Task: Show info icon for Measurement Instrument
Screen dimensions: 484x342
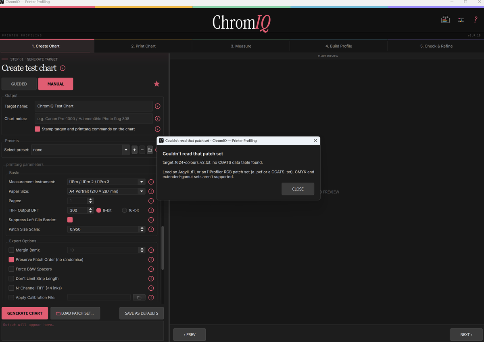Action: click(x=151, y=182)
